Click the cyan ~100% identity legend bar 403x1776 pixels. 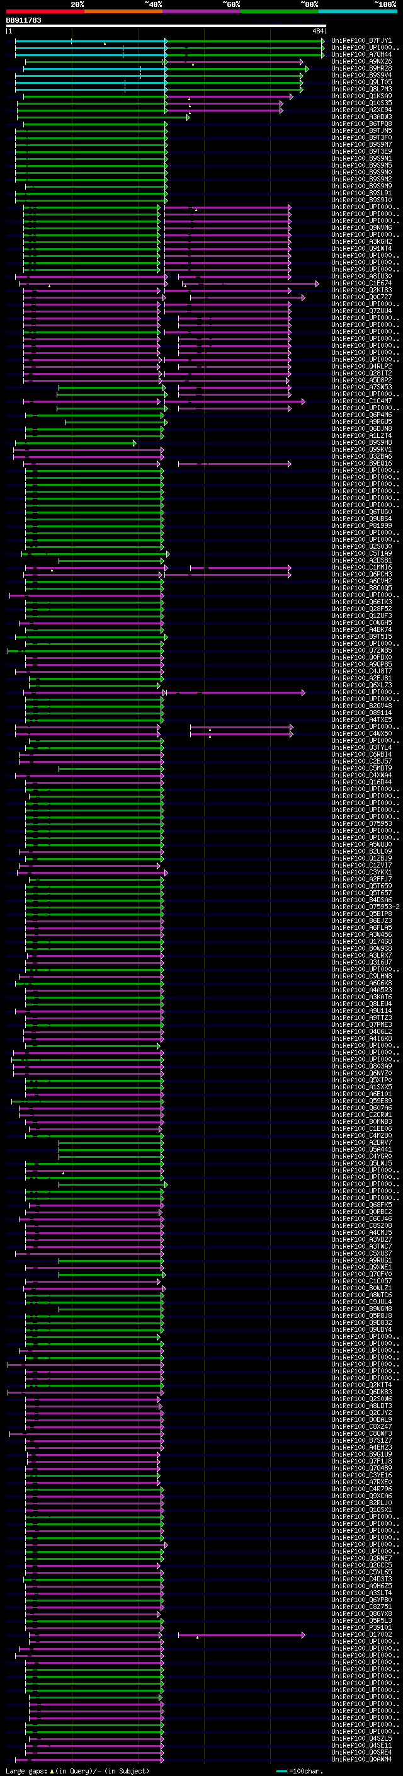[358, 11]
